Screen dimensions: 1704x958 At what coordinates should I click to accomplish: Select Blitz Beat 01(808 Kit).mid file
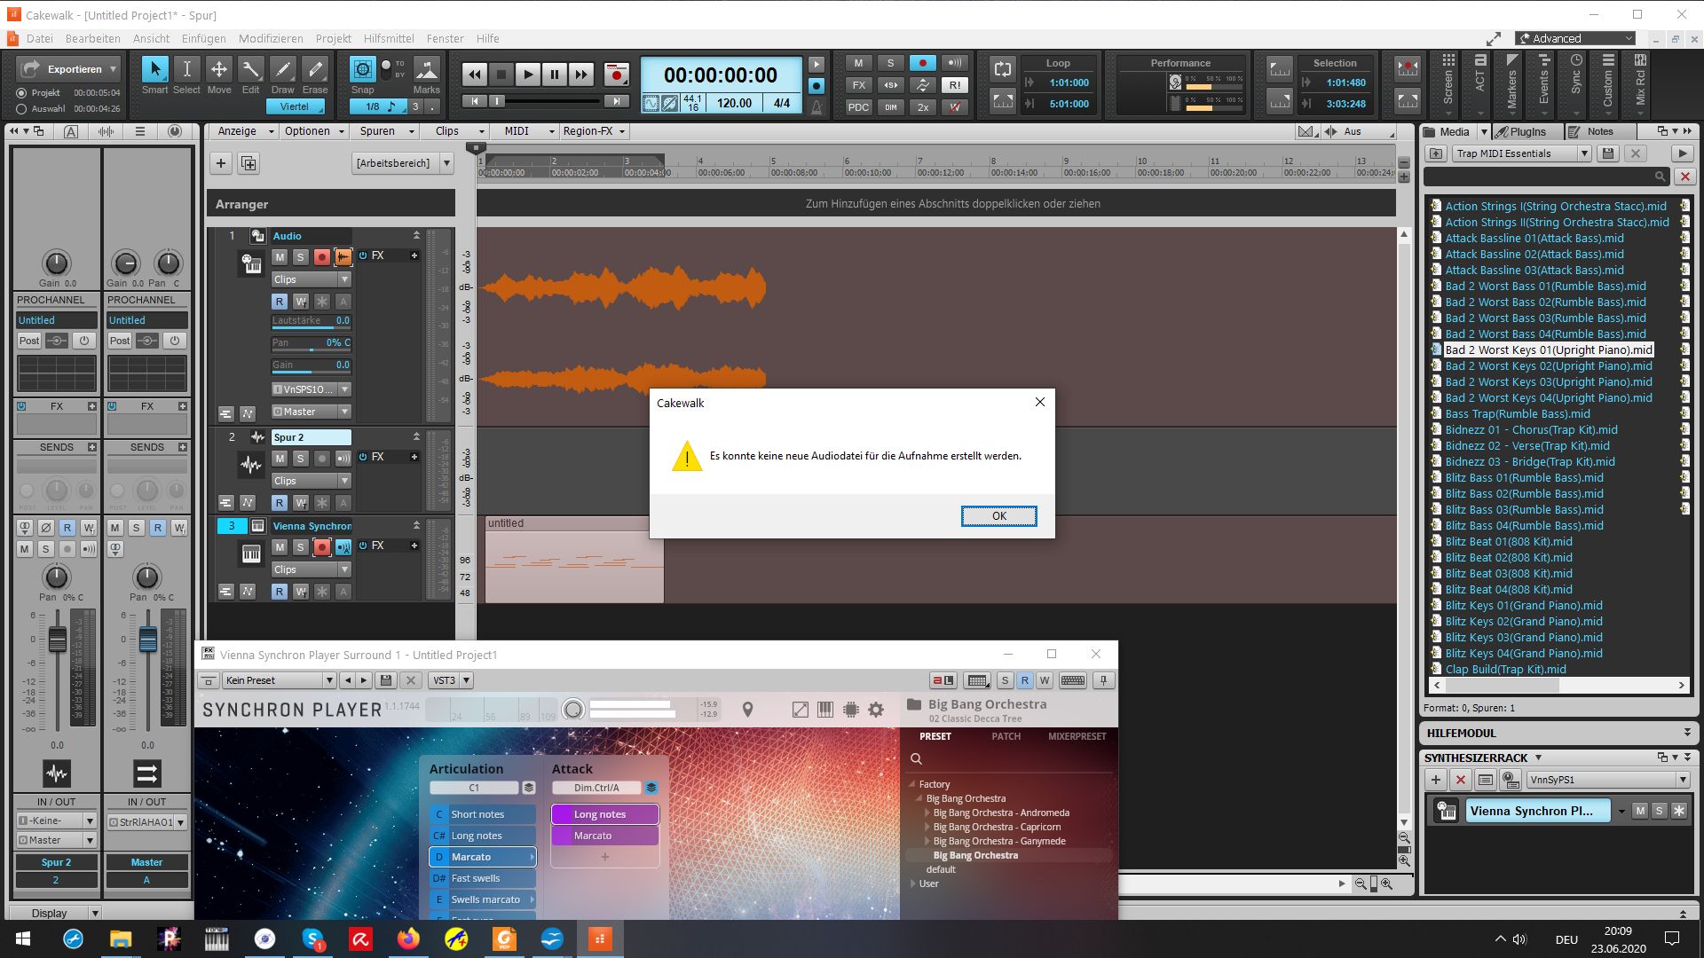1508,541
